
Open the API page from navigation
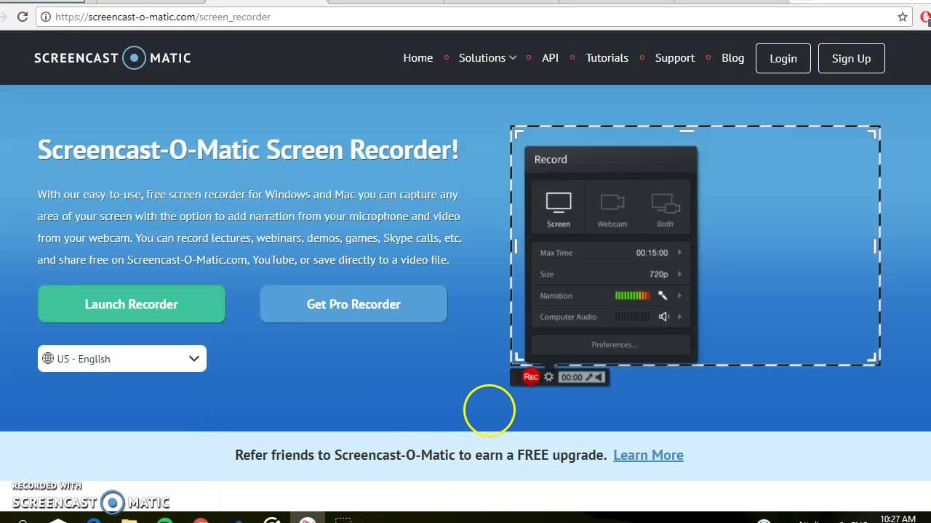pos(550,58)
